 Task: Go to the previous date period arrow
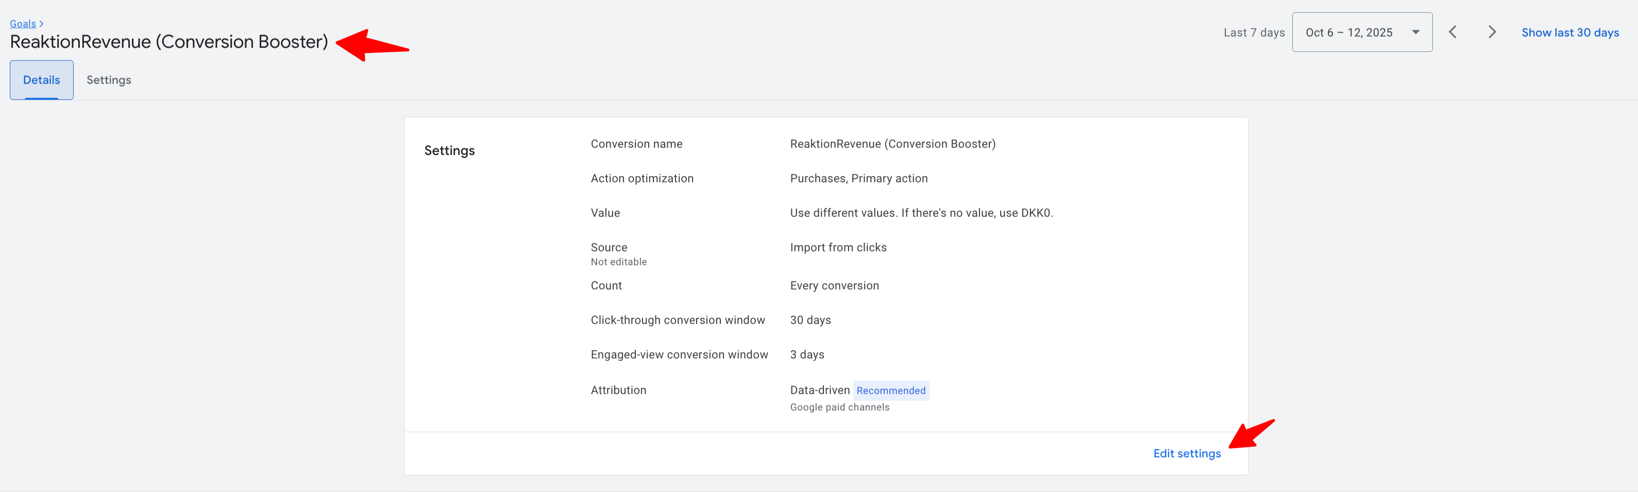click(x=1453, y=32)
